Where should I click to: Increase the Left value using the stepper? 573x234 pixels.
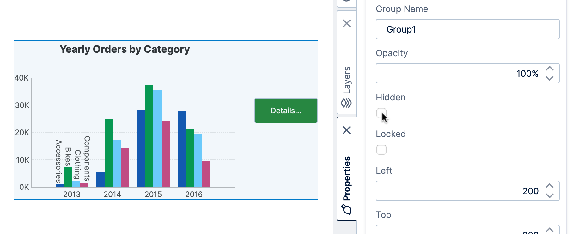(550, 186)
